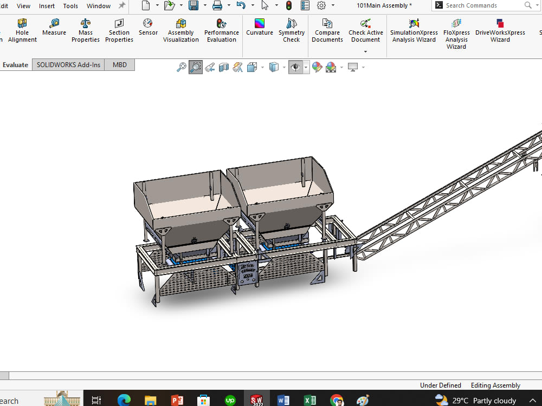Image resolution: width=542 pixels, height=406 pixels.
Task: Select the Zoom to Area tool
Action: [x=195, y=67]
